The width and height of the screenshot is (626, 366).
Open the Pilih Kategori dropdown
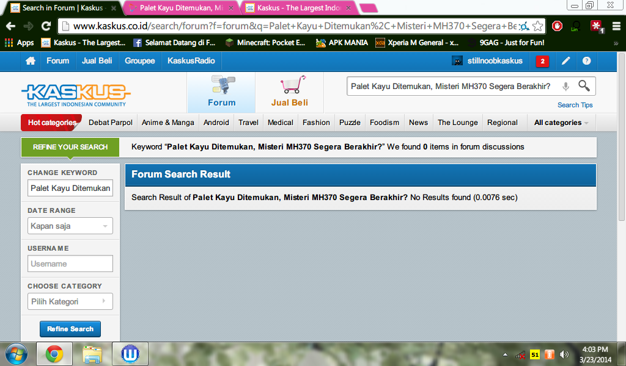pos(70,301)
